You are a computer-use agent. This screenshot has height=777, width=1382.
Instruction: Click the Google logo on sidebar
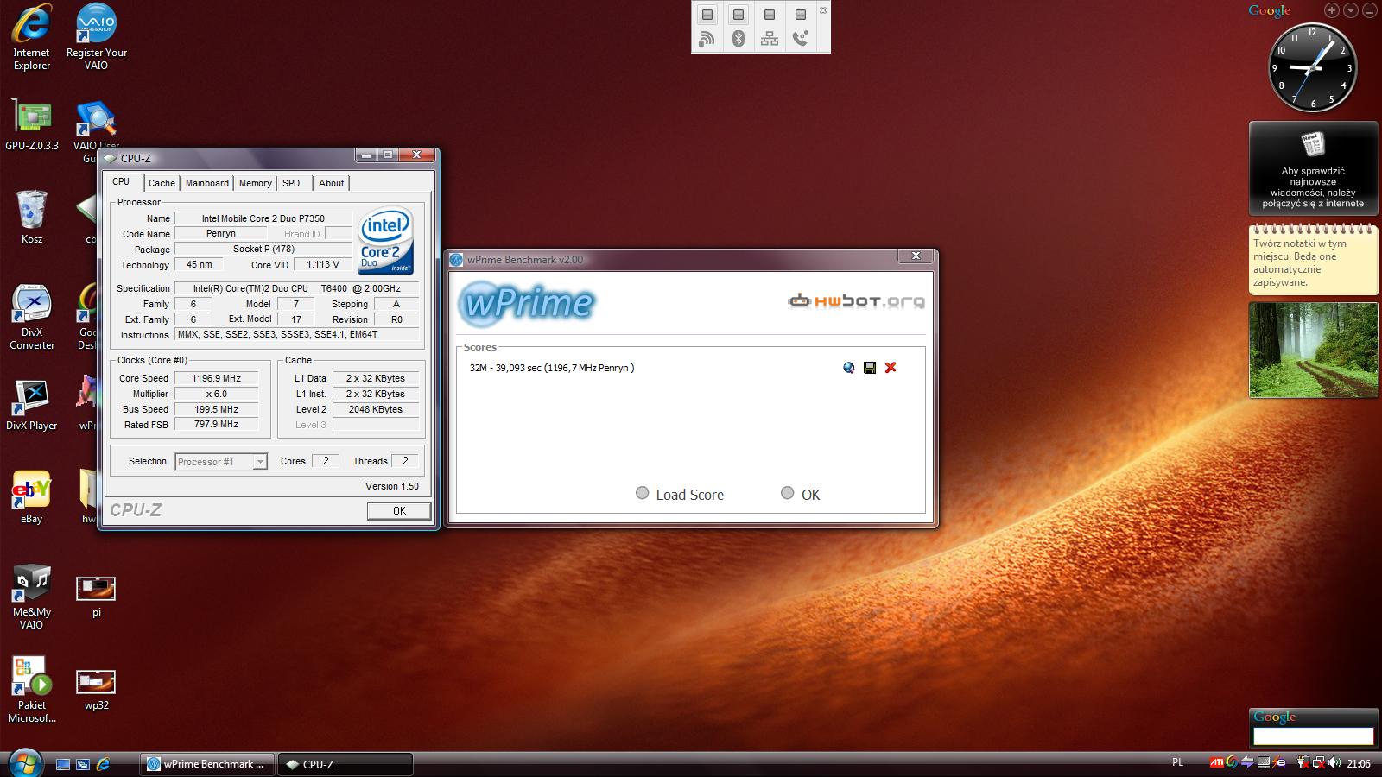[x=1270, y=10]
